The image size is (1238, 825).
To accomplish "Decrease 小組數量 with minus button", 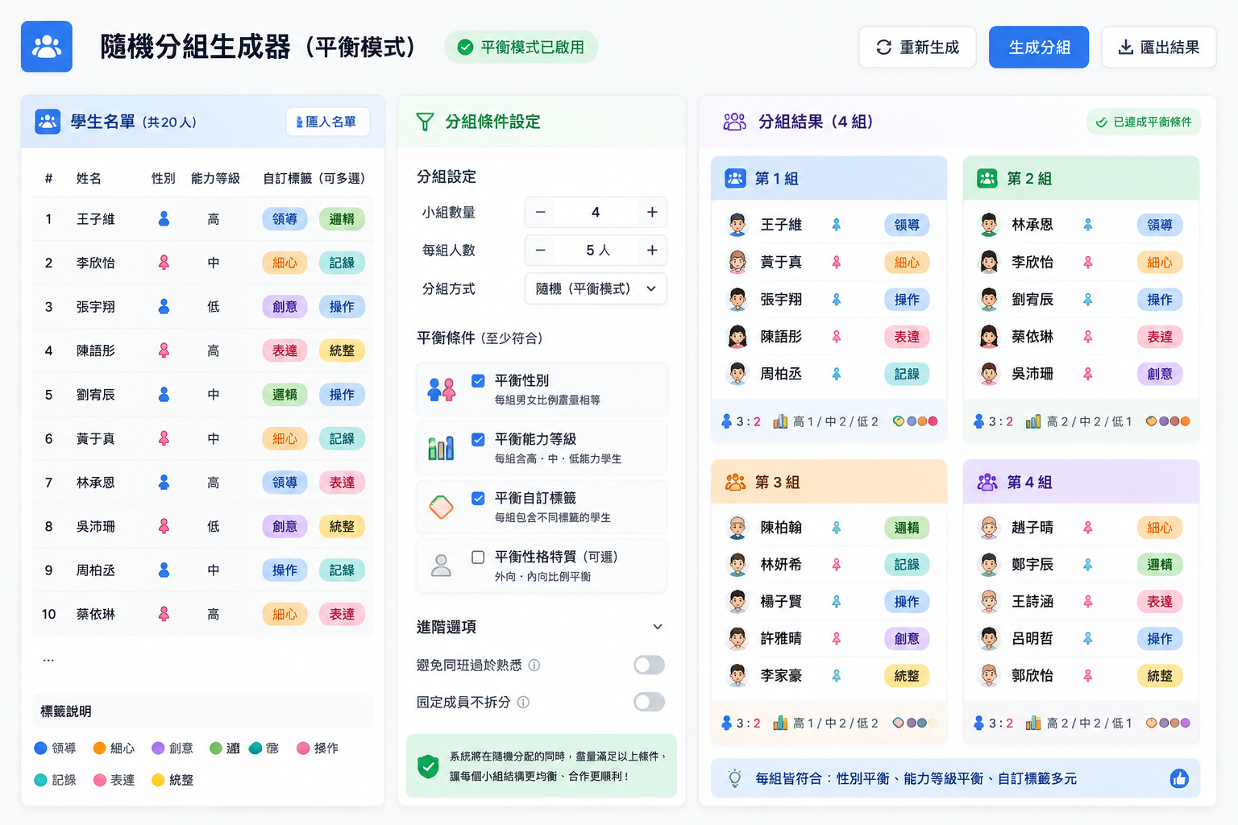I will tap(541, 212).
